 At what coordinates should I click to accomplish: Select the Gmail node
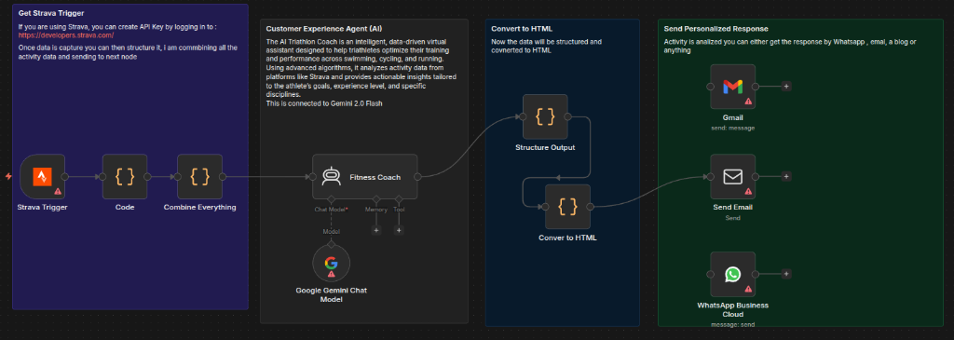[x=732, y=87]
